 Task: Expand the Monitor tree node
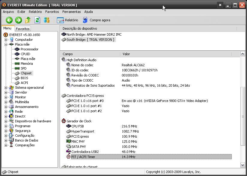(x=6, y=97)
